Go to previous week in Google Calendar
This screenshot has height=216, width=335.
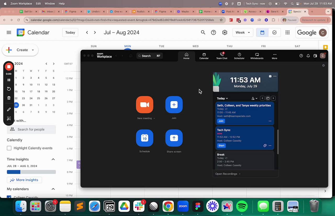point(87,32)
